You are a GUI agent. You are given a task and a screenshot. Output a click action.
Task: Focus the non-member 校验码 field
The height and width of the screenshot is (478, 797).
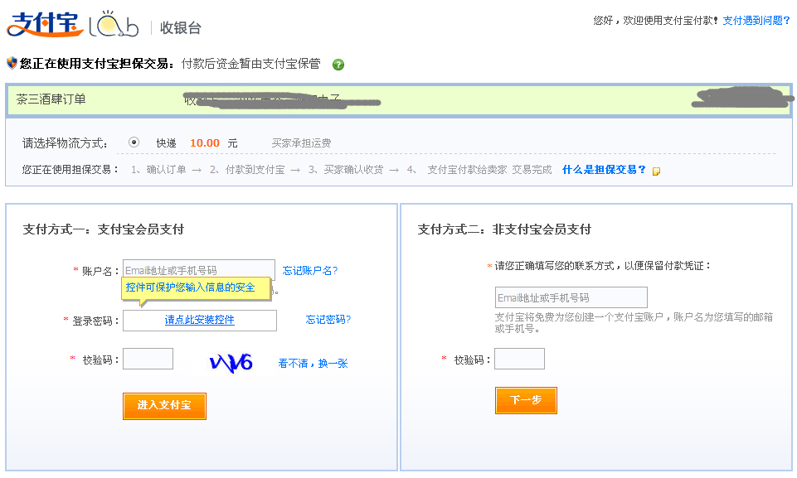point(519,359)
